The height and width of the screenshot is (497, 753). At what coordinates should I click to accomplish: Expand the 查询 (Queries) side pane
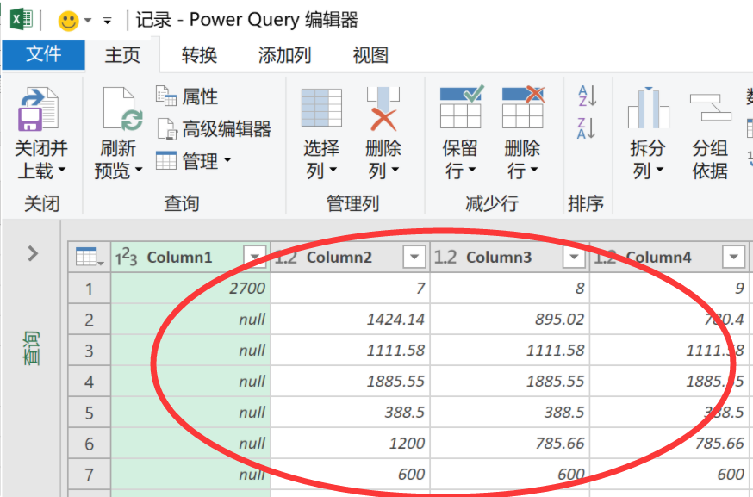coord(32,254)
